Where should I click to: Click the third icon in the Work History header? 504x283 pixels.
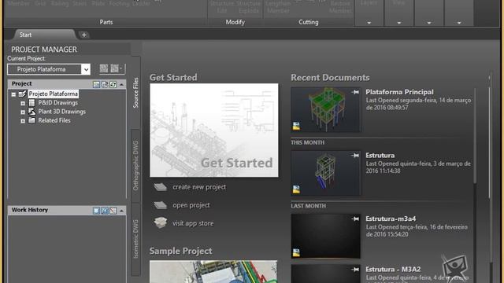click(113, 211)
